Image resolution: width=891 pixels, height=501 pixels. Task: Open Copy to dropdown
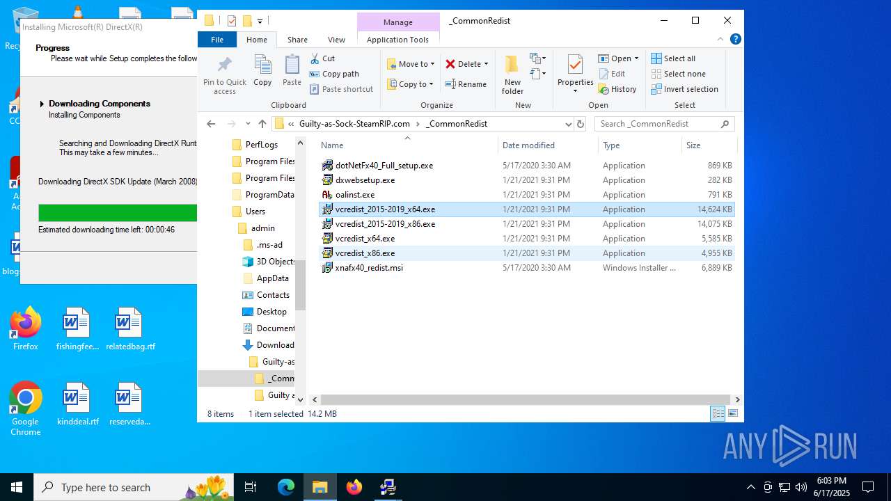click(410, 84)
